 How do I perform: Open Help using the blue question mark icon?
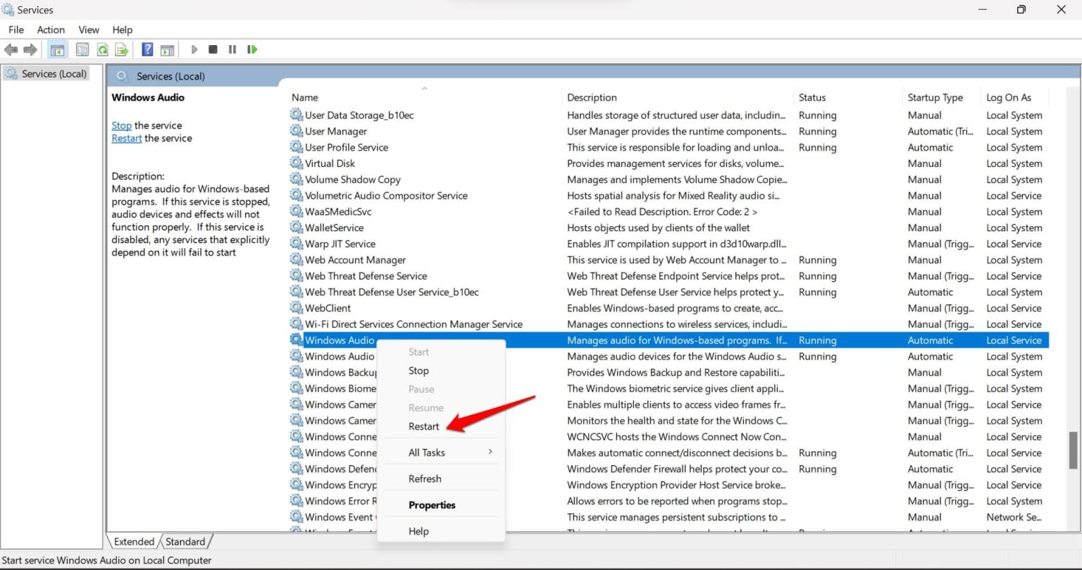[147, 49]
